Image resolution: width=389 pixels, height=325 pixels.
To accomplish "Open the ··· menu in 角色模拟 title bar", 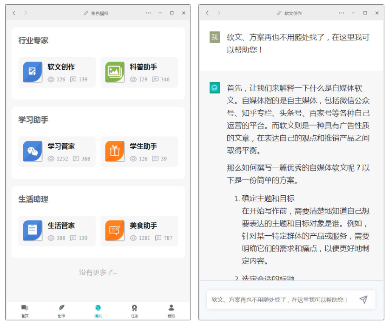I will click(148, 13).
